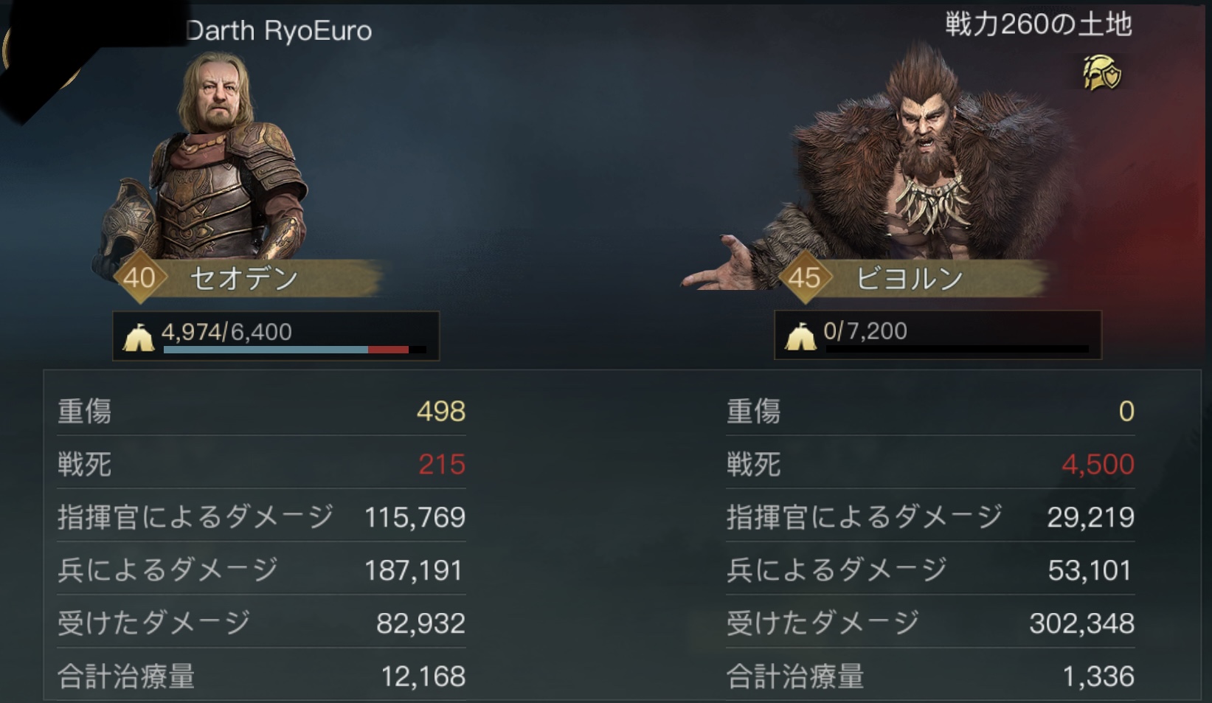Click the right 受けたダメージ value 302,348
Viewport: 1212px width, 703px height.
click(1081, 623)
